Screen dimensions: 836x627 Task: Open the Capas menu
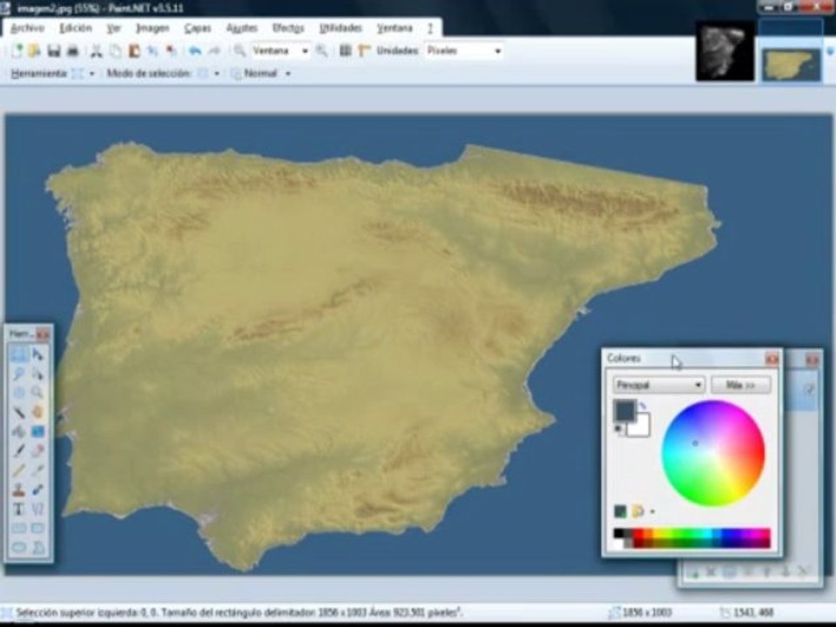coord(198,28)
